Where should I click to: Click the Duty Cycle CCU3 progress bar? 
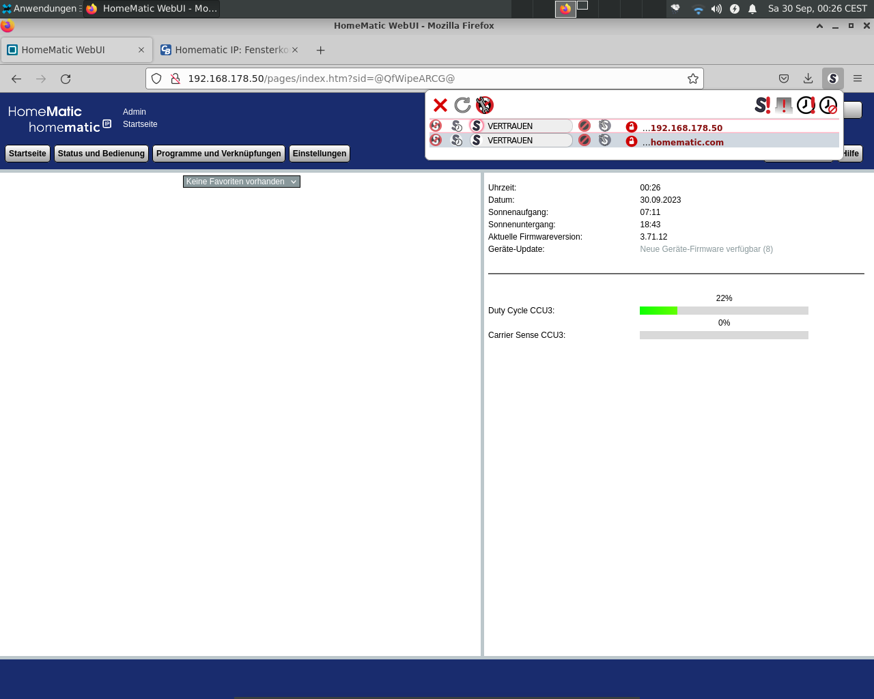tap(724, 311)
